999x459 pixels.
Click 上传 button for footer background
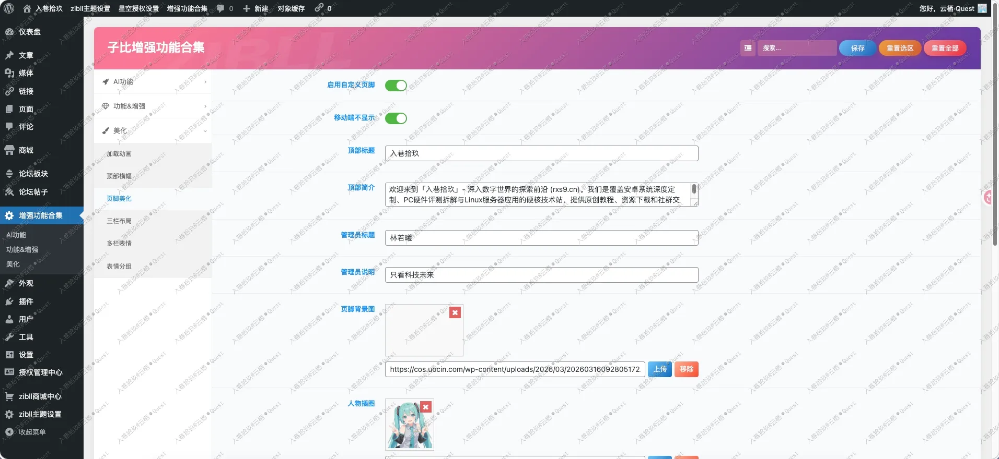[x=660, y=369]
